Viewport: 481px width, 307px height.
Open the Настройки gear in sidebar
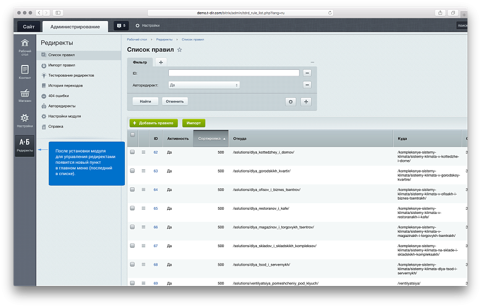pos(25,121)
